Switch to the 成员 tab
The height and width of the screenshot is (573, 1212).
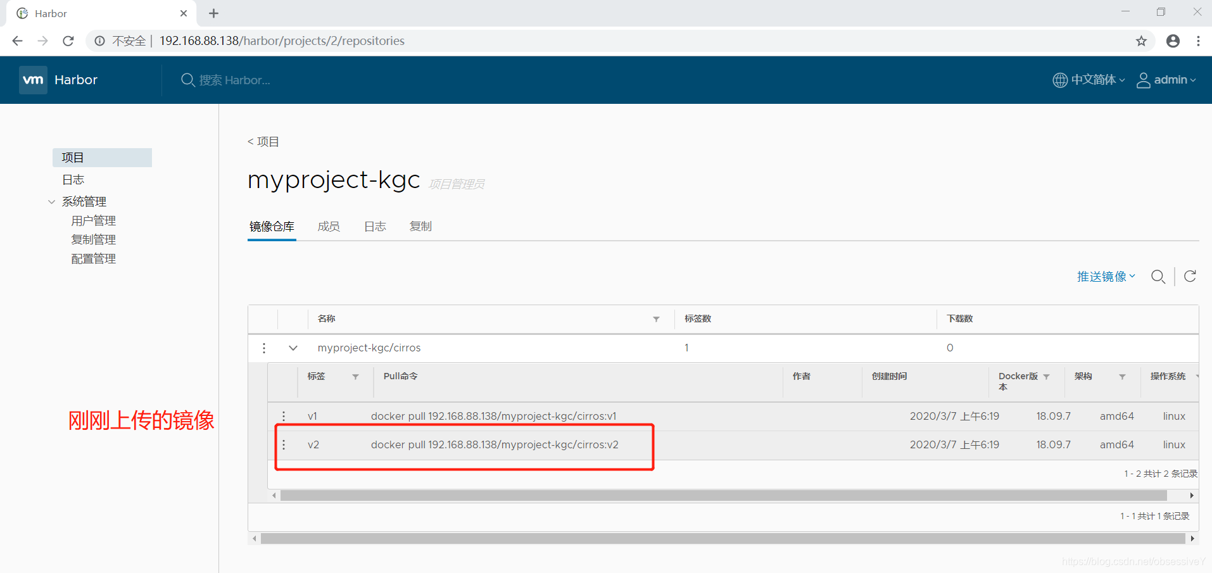tap(329, 227)
